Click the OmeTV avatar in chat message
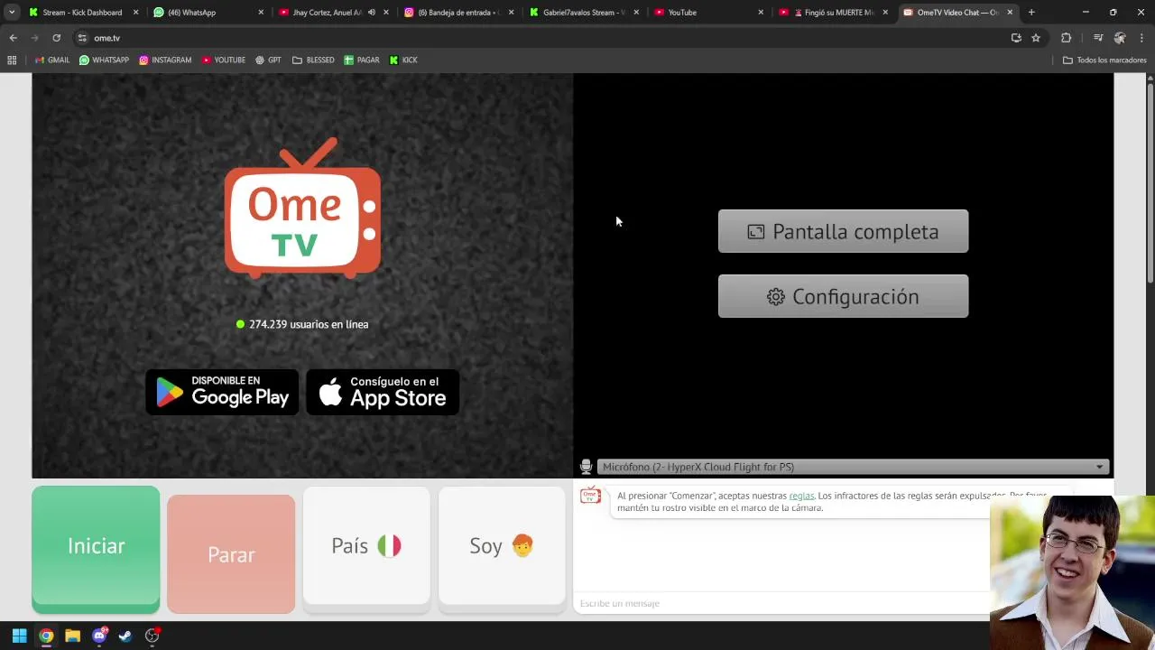 pyautogui.click(x=590, y=496)
